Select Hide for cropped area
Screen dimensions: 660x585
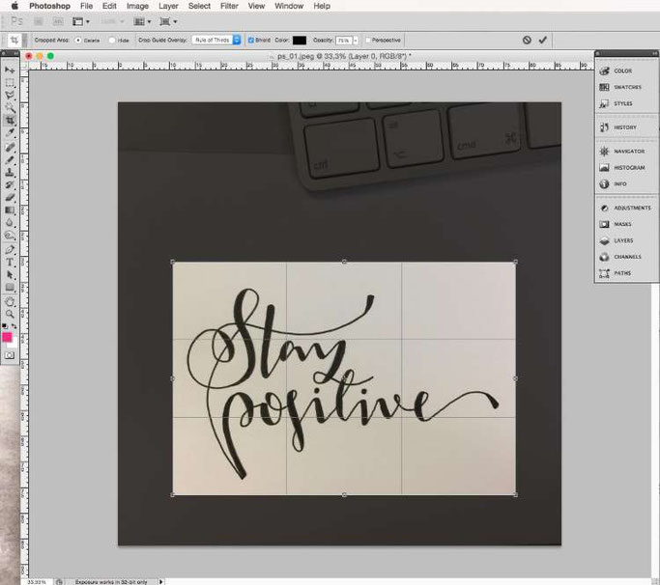pyautogui.click(x=112, y=41)
